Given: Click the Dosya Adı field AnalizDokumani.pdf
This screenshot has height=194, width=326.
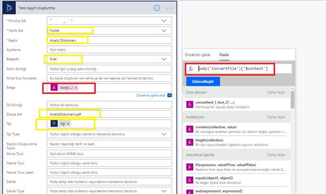Looking at the screenshot, I should click(109, 114).
